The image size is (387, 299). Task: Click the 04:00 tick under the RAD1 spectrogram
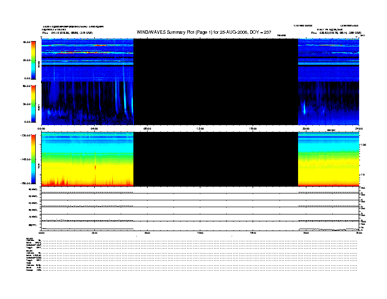pos(94,128)
